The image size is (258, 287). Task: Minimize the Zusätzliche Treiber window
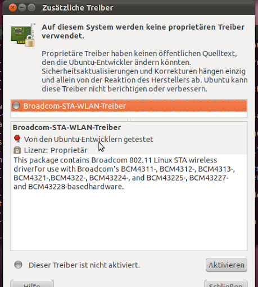point(22,8)
